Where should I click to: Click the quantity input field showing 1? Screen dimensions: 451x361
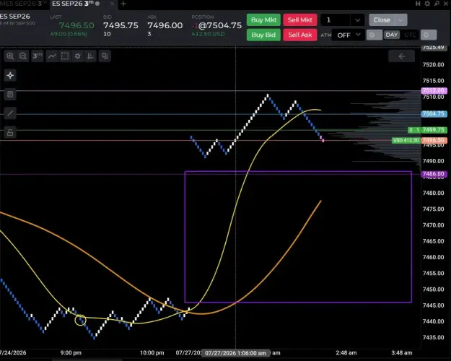[336, 20]
